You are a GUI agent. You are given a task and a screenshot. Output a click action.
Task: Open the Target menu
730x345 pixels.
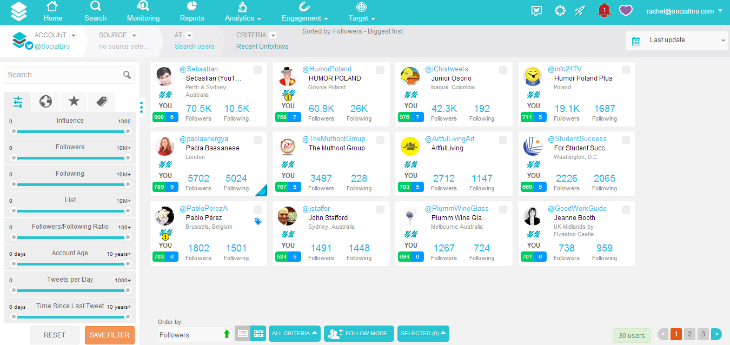[x=362, y=12]
